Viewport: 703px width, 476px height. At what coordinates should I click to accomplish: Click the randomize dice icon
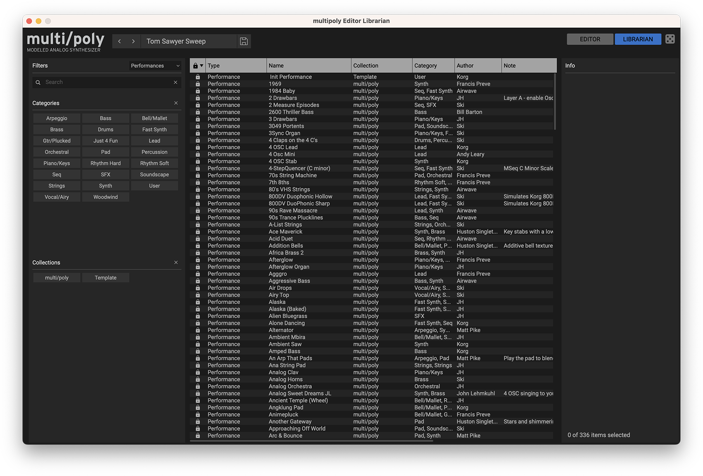pyautogui.click(x=670, y=39)
